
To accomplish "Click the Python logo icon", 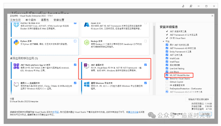I will (16, 43).
